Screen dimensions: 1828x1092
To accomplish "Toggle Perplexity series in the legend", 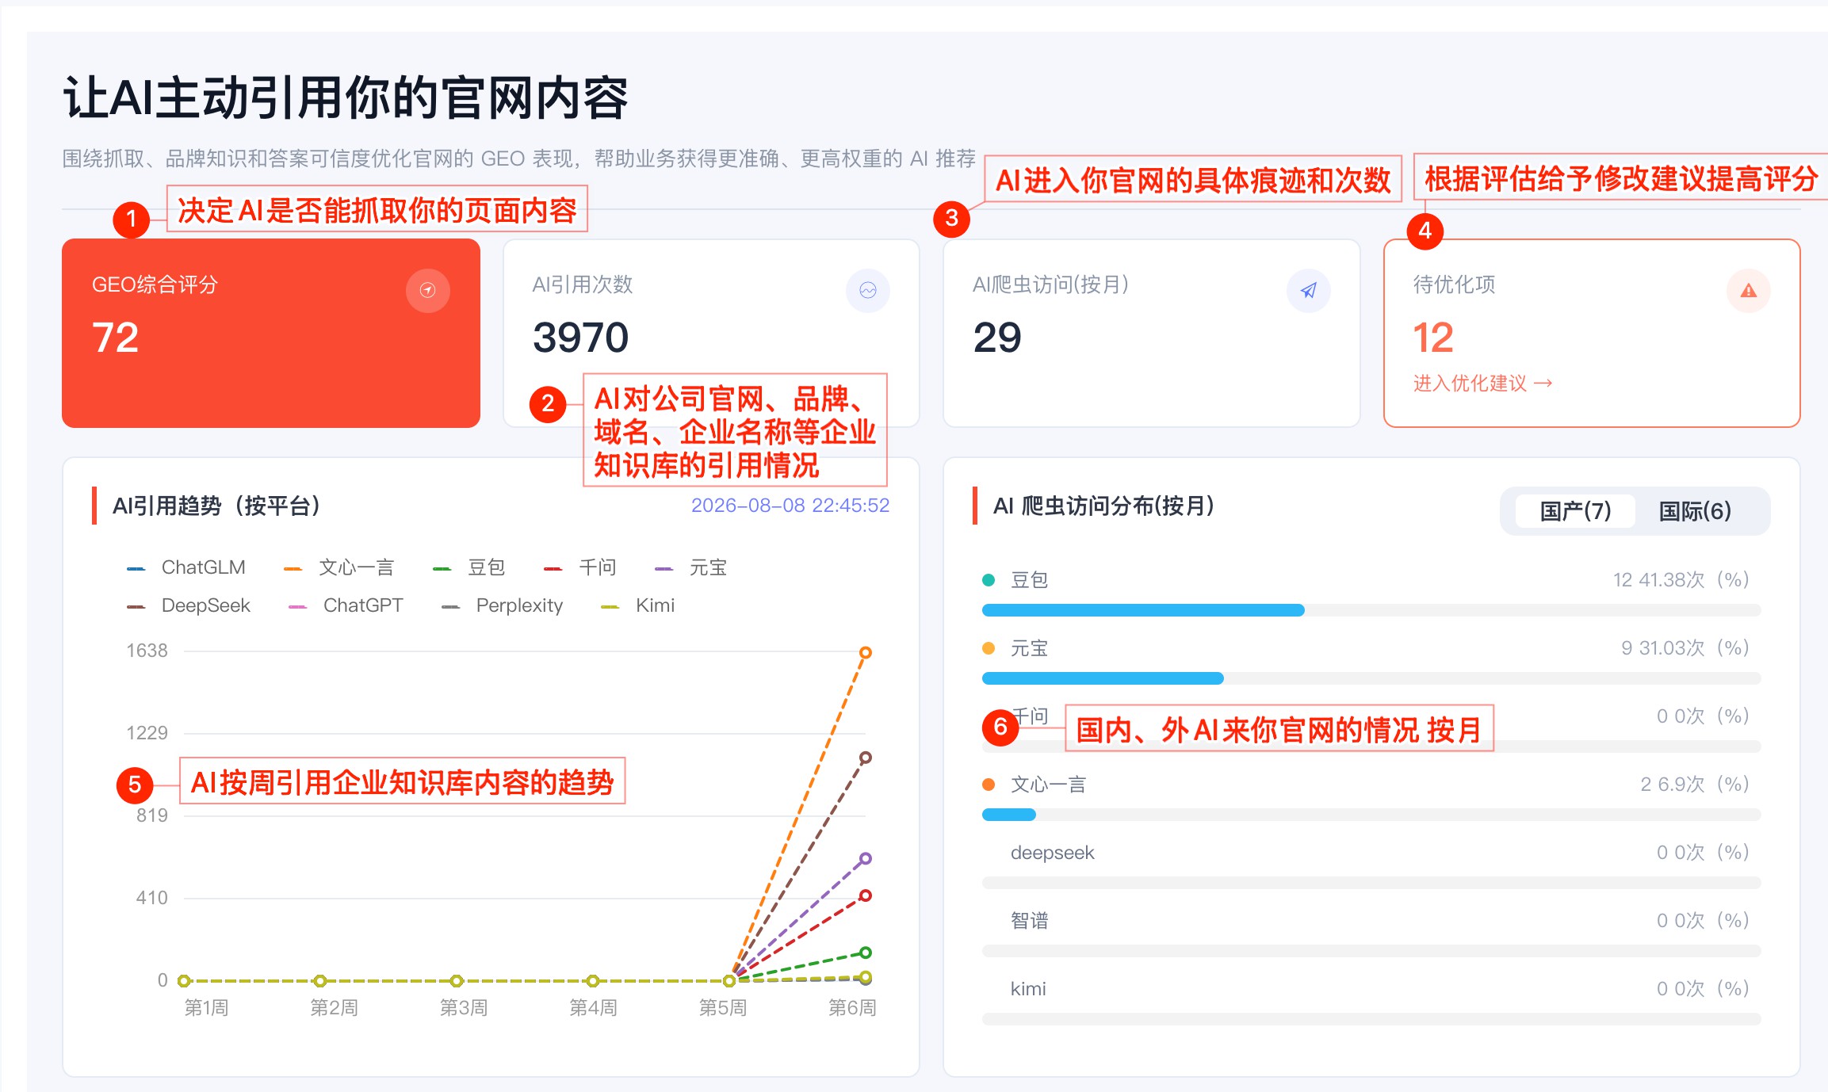I will [502, 605].
